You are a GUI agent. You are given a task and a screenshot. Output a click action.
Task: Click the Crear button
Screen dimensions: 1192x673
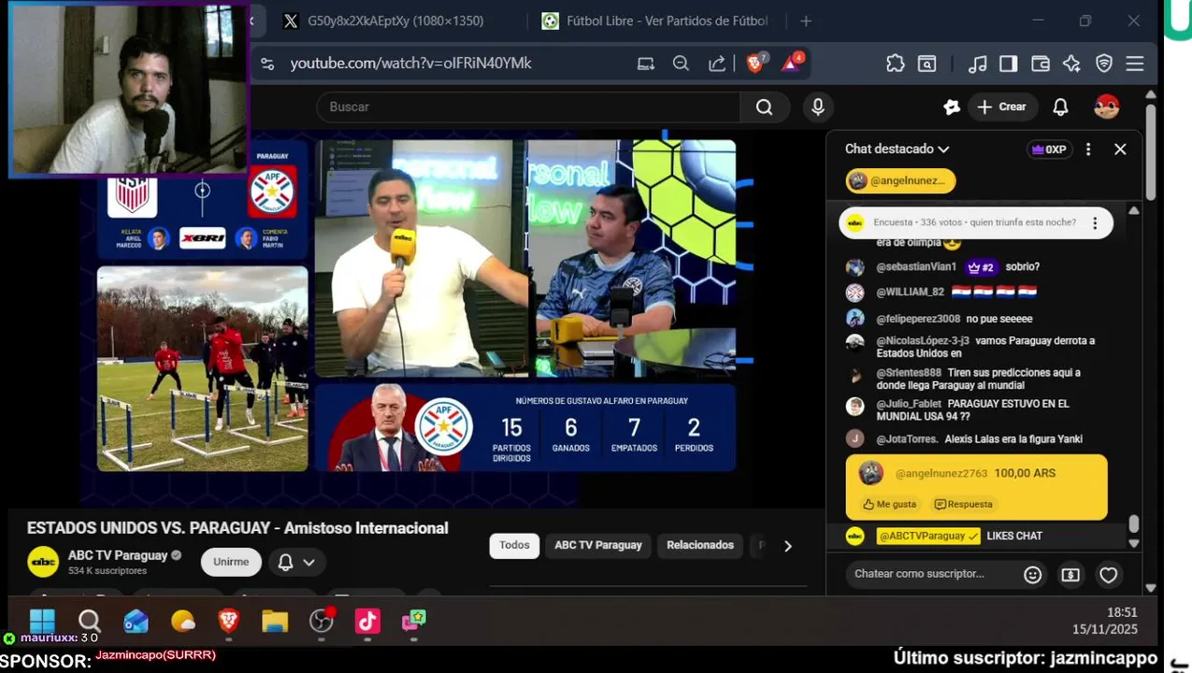click(1002, 107)
